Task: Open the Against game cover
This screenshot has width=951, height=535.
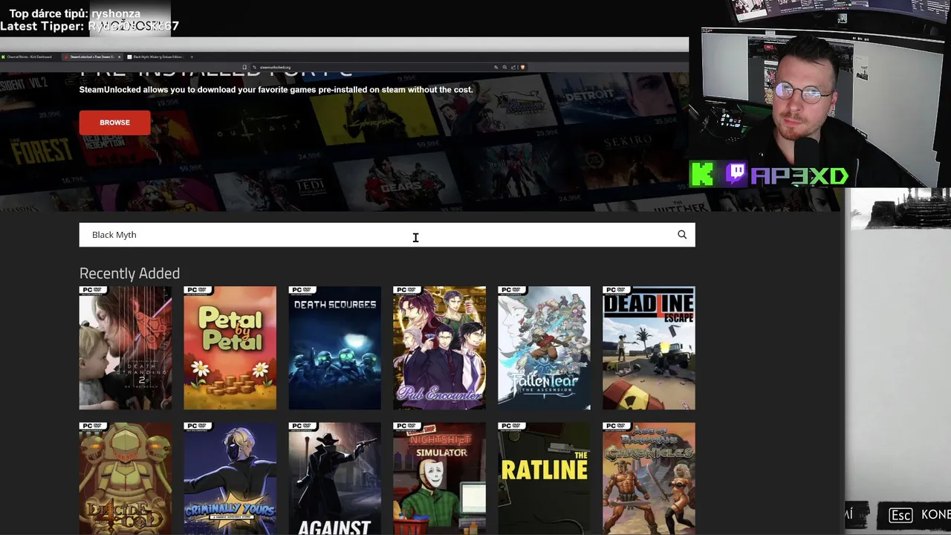Action: (334, 479)
